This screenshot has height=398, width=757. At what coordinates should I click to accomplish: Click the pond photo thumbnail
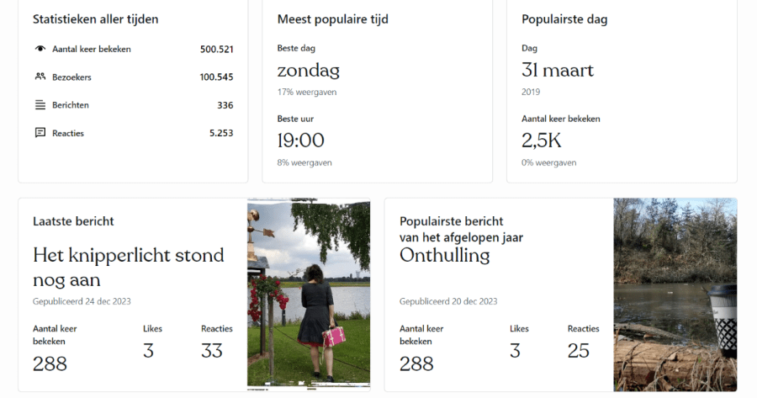click(675, 295)
